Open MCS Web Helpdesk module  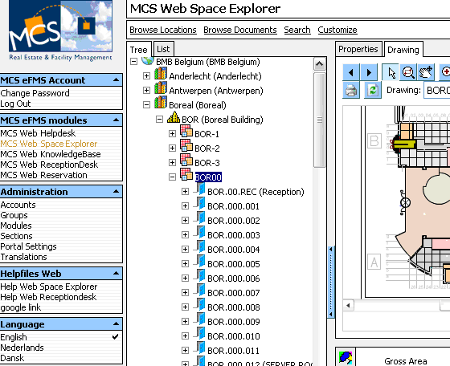(x=38, y=133)
